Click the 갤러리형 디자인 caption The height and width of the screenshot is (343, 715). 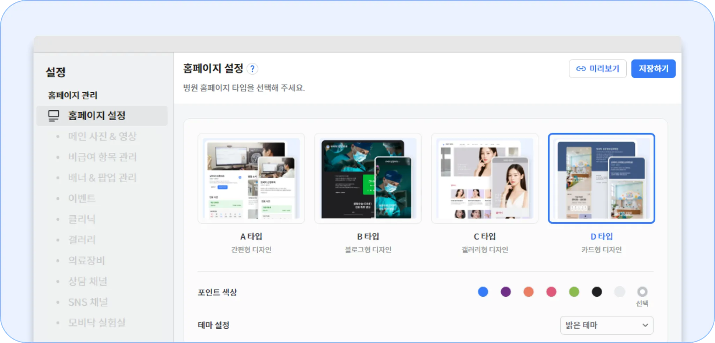485,250
